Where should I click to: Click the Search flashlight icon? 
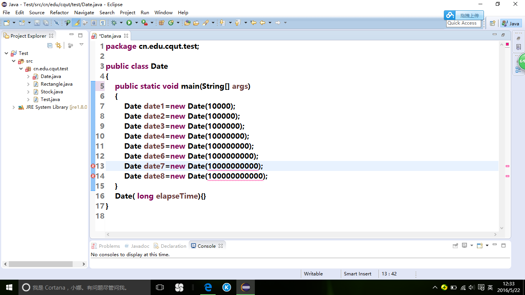tap(206, 23)
